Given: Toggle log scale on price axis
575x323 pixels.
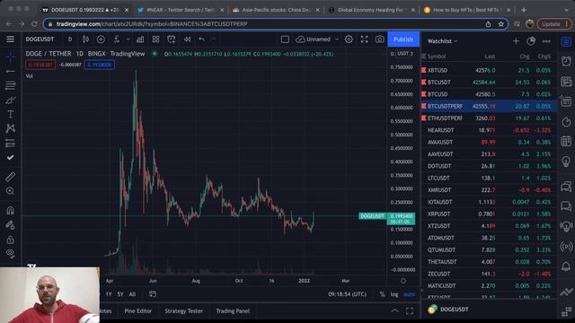Looking at the screenshot, I should (394, 294).
